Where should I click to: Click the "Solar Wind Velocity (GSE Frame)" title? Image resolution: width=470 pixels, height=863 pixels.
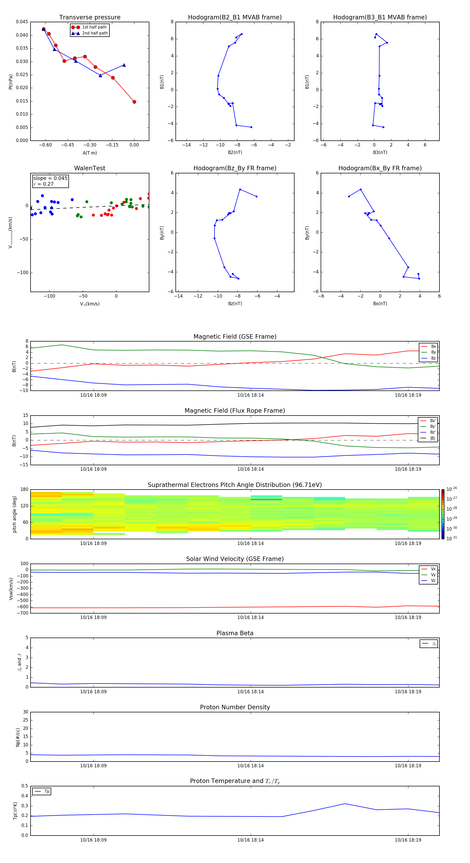point(235,559)
